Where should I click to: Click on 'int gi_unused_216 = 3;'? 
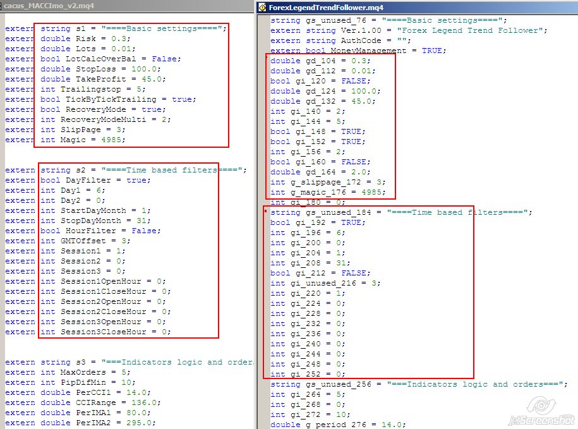pyautogui.click(x=325, y=284)
